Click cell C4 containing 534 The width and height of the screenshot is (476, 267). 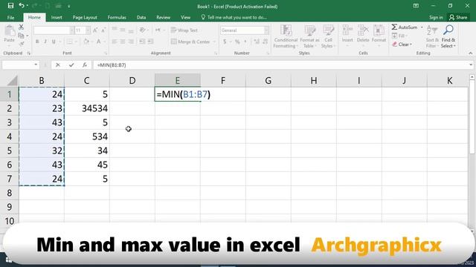point(87,136)
